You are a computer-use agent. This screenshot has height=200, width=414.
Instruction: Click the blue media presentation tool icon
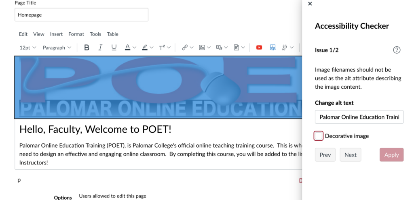pyautogui.click(x=273, y=48)
